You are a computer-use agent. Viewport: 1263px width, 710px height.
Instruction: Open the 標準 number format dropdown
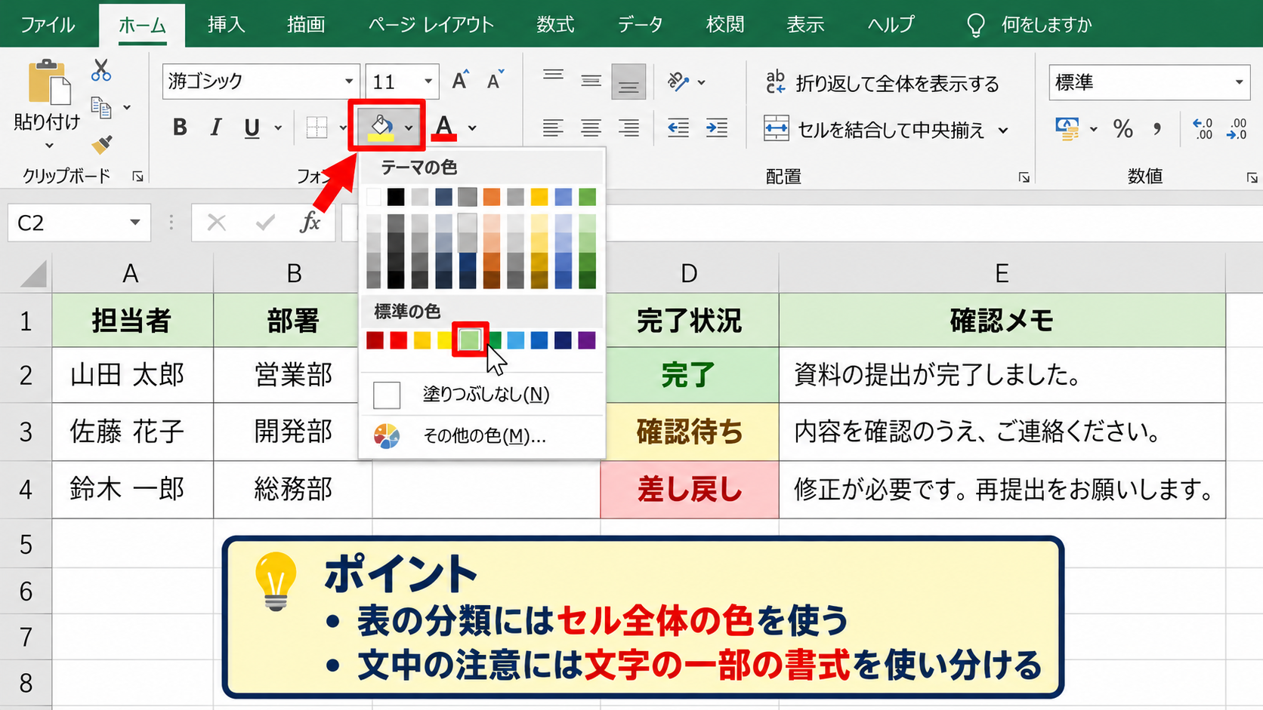pyautogui.click(x=1240, y=82)
